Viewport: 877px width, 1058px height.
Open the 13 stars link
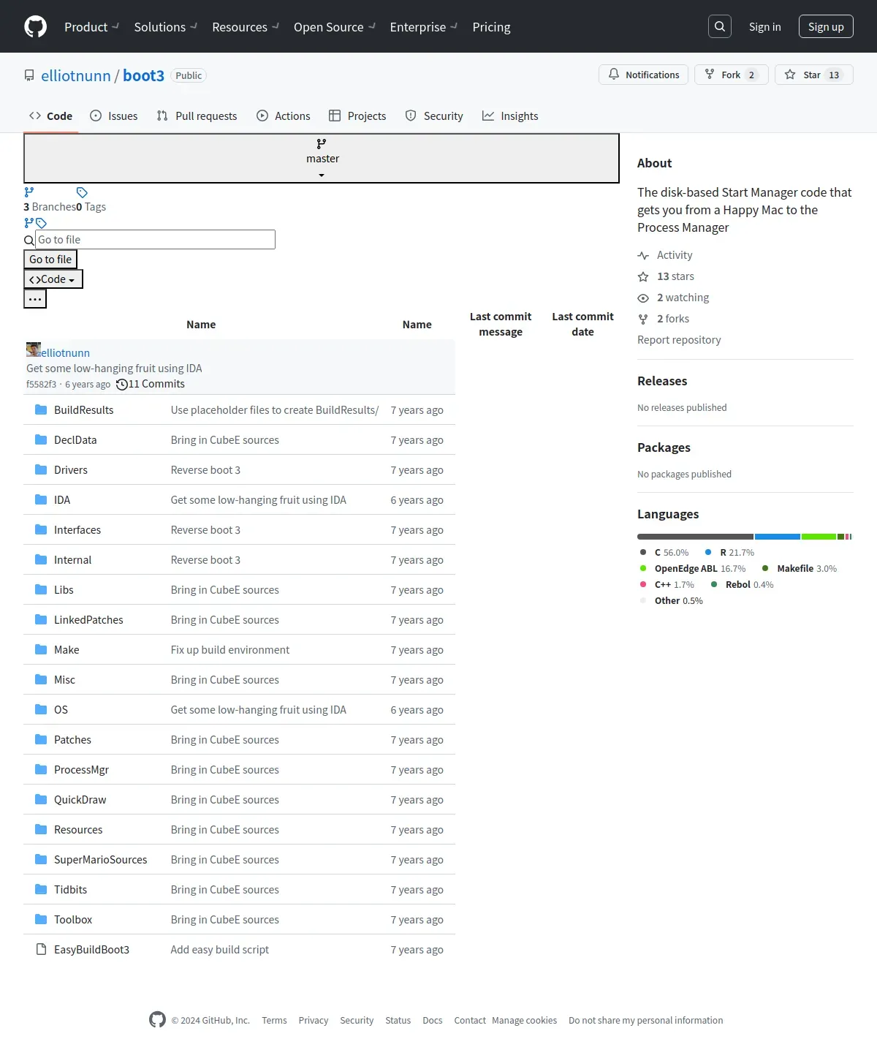(675, 276)
